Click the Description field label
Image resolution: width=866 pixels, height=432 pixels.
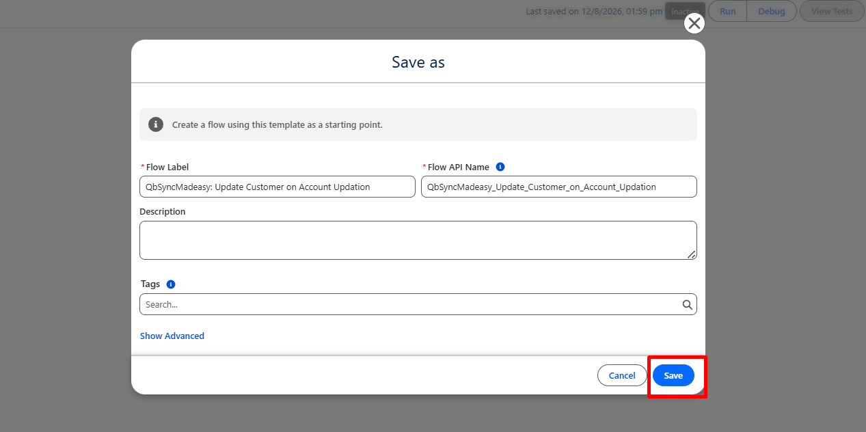(x=163, y=212)
